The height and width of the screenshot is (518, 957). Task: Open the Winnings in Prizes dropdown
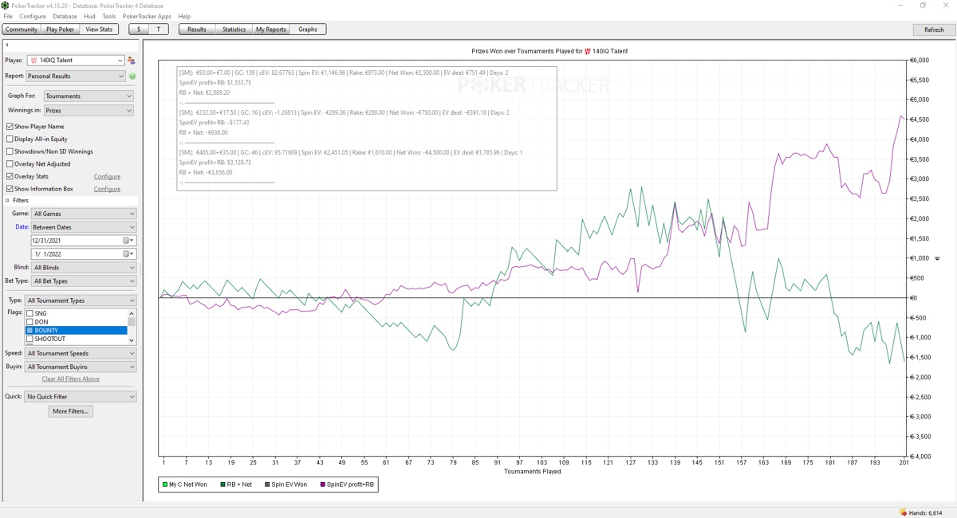point(88,111)
